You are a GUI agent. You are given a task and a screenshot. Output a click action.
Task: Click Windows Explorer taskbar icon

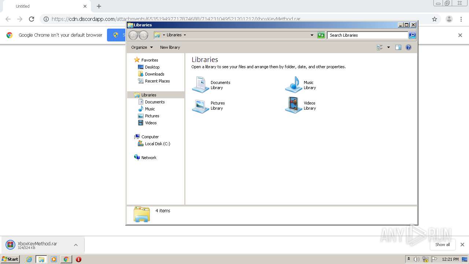pos(41,259)
